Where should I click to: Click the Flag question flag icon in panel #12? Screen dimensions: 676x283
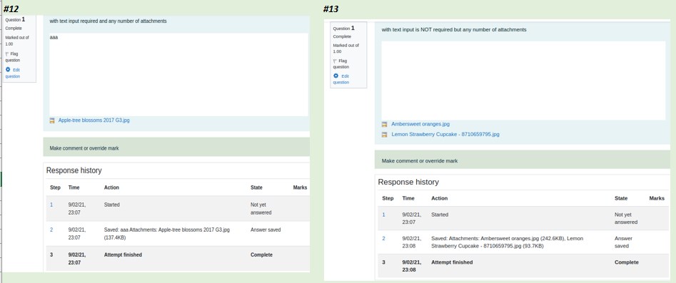click(7, 54)
